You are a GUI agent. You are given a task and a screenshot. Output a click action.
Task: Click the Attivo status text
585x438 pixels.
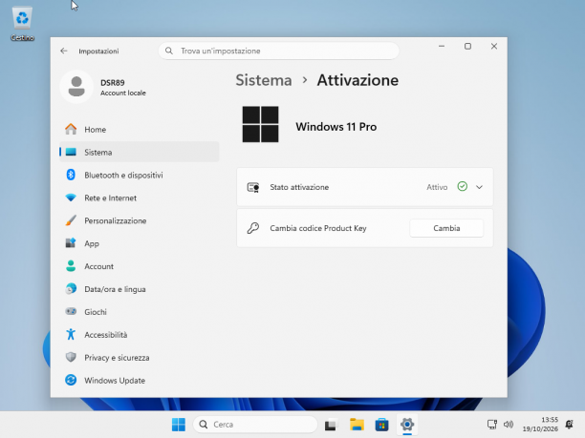pos(437,187)
